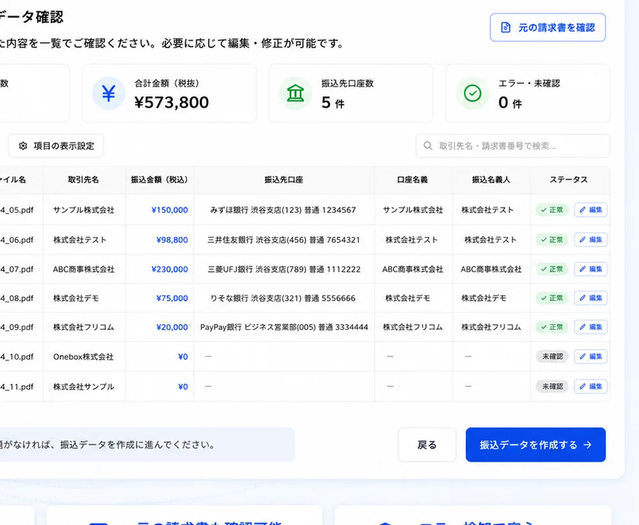Click the 振込先口座 column header

pyautogui.click(x=284, y=180)
